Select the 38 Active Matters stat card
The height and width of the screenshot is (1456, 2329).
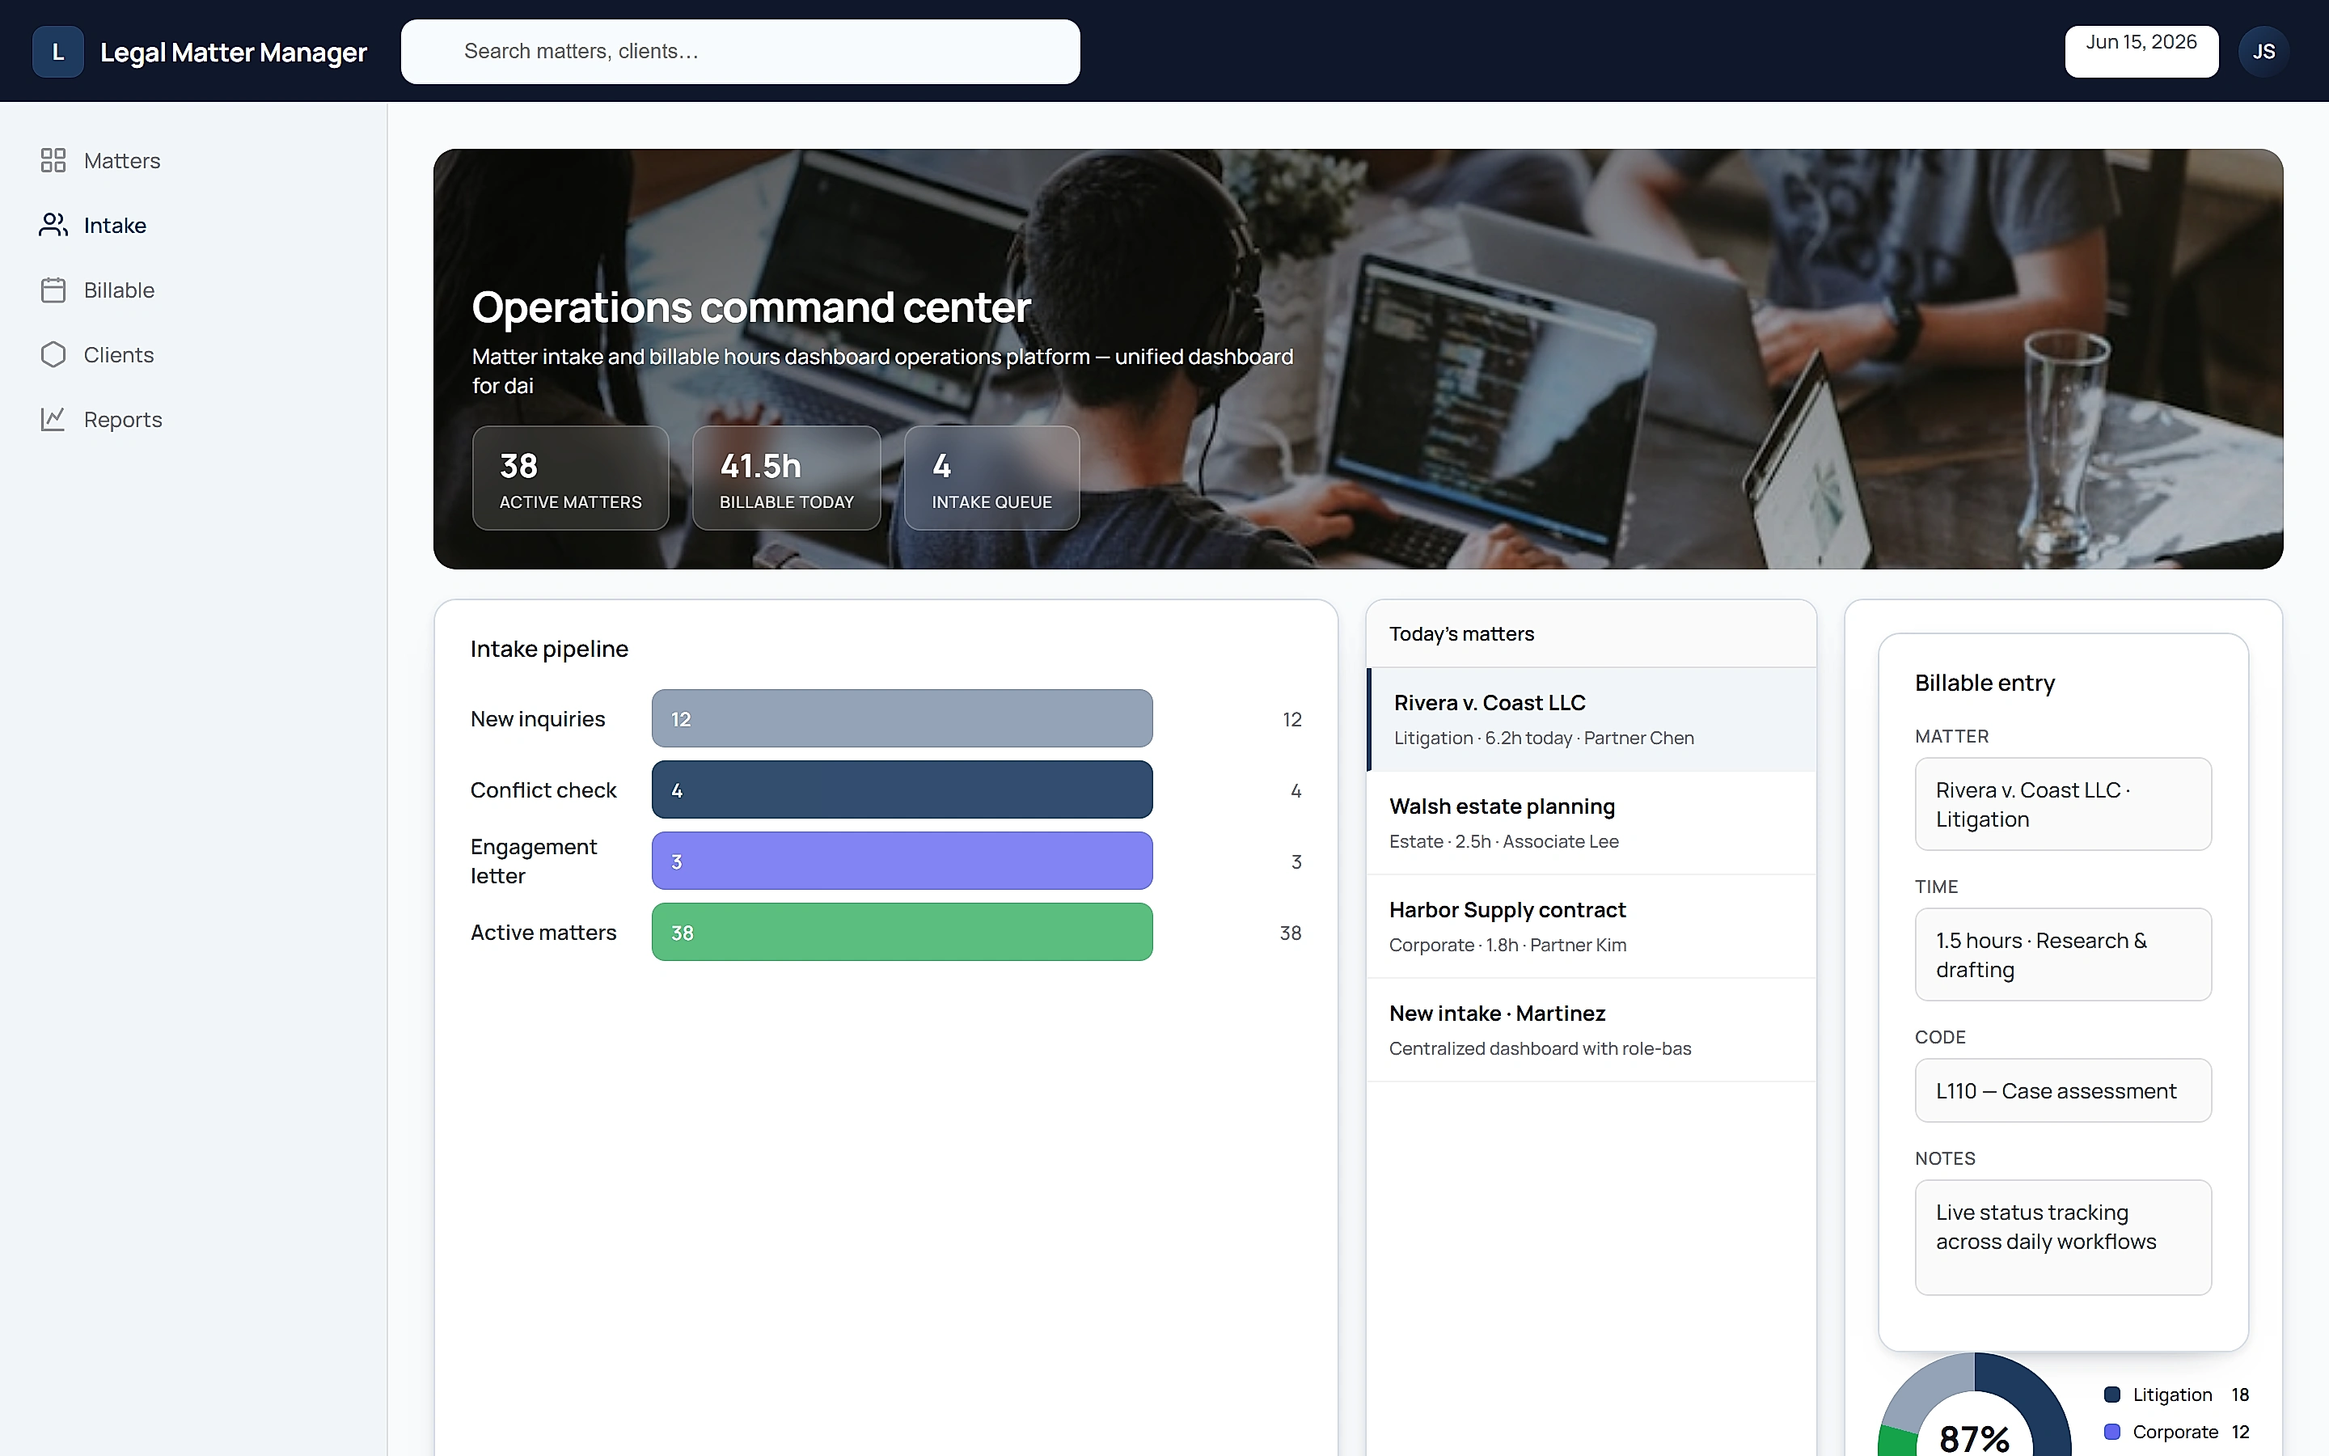coord(570,477)
